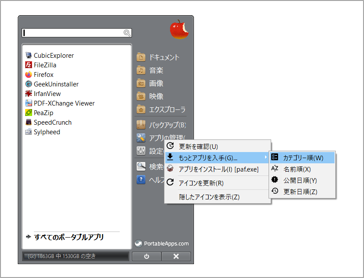Open the 画像 folder icon
Image resolution: width=364 pixels, height=278 pixels.
pos(141,83)
